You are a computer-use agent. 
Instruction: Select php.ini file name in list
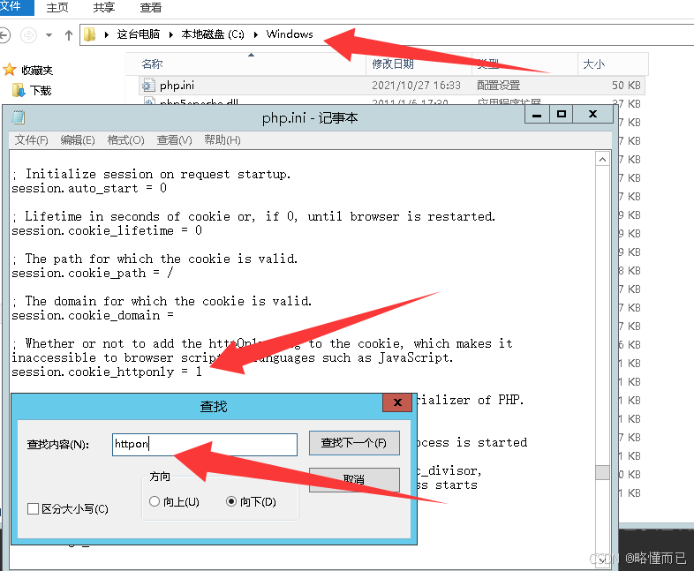177,86
